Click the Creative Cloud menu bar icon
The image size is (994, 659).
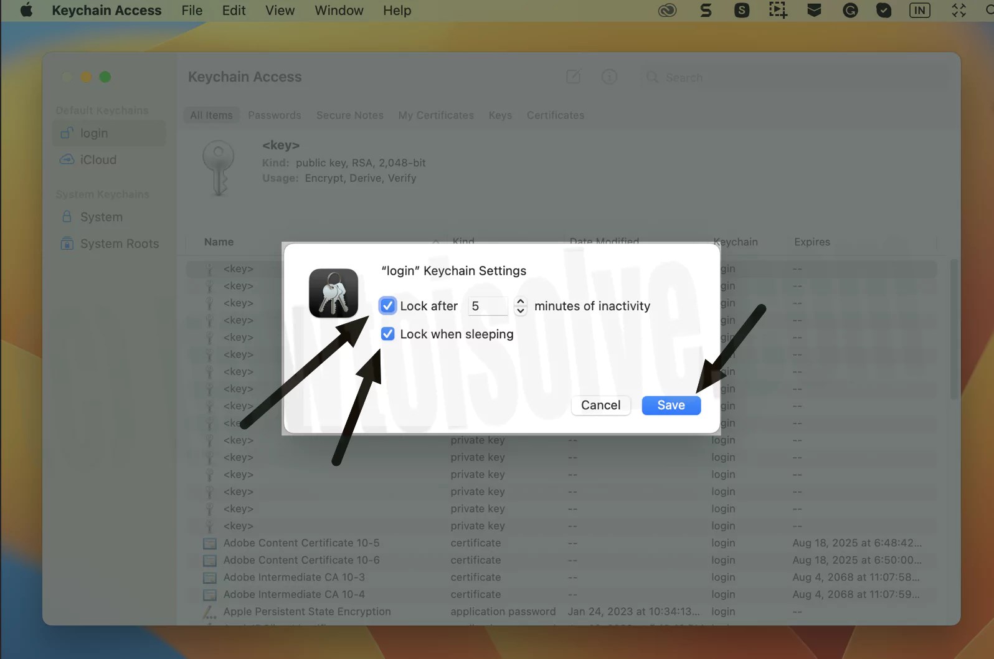667,11
